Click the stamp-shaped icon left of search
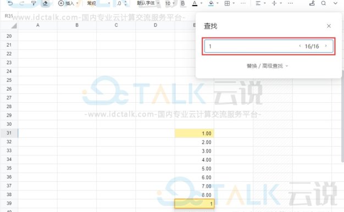Viewport: 344px width, 212px height. point(312,3)
